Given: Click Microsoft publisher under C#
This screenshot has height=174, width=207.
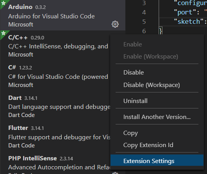Looking at the screenshot, I should [21, 85].
